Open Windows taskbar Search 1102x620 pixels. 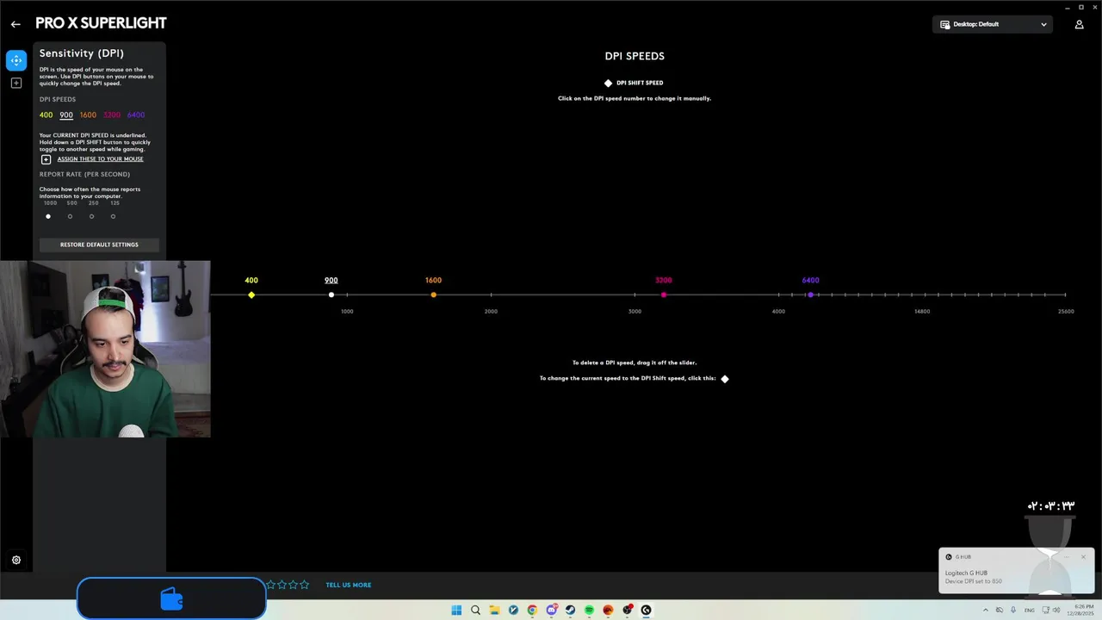click(475, 611)
